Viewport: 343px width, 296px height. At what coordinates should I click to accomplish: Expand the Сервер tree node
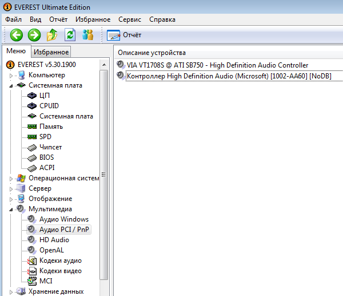[x=11, y=189]
